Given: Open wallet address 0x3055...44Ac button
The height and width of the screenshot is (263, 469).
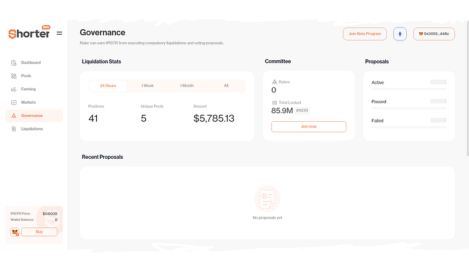Looking at the screenshot, I should tap(434, 34).
